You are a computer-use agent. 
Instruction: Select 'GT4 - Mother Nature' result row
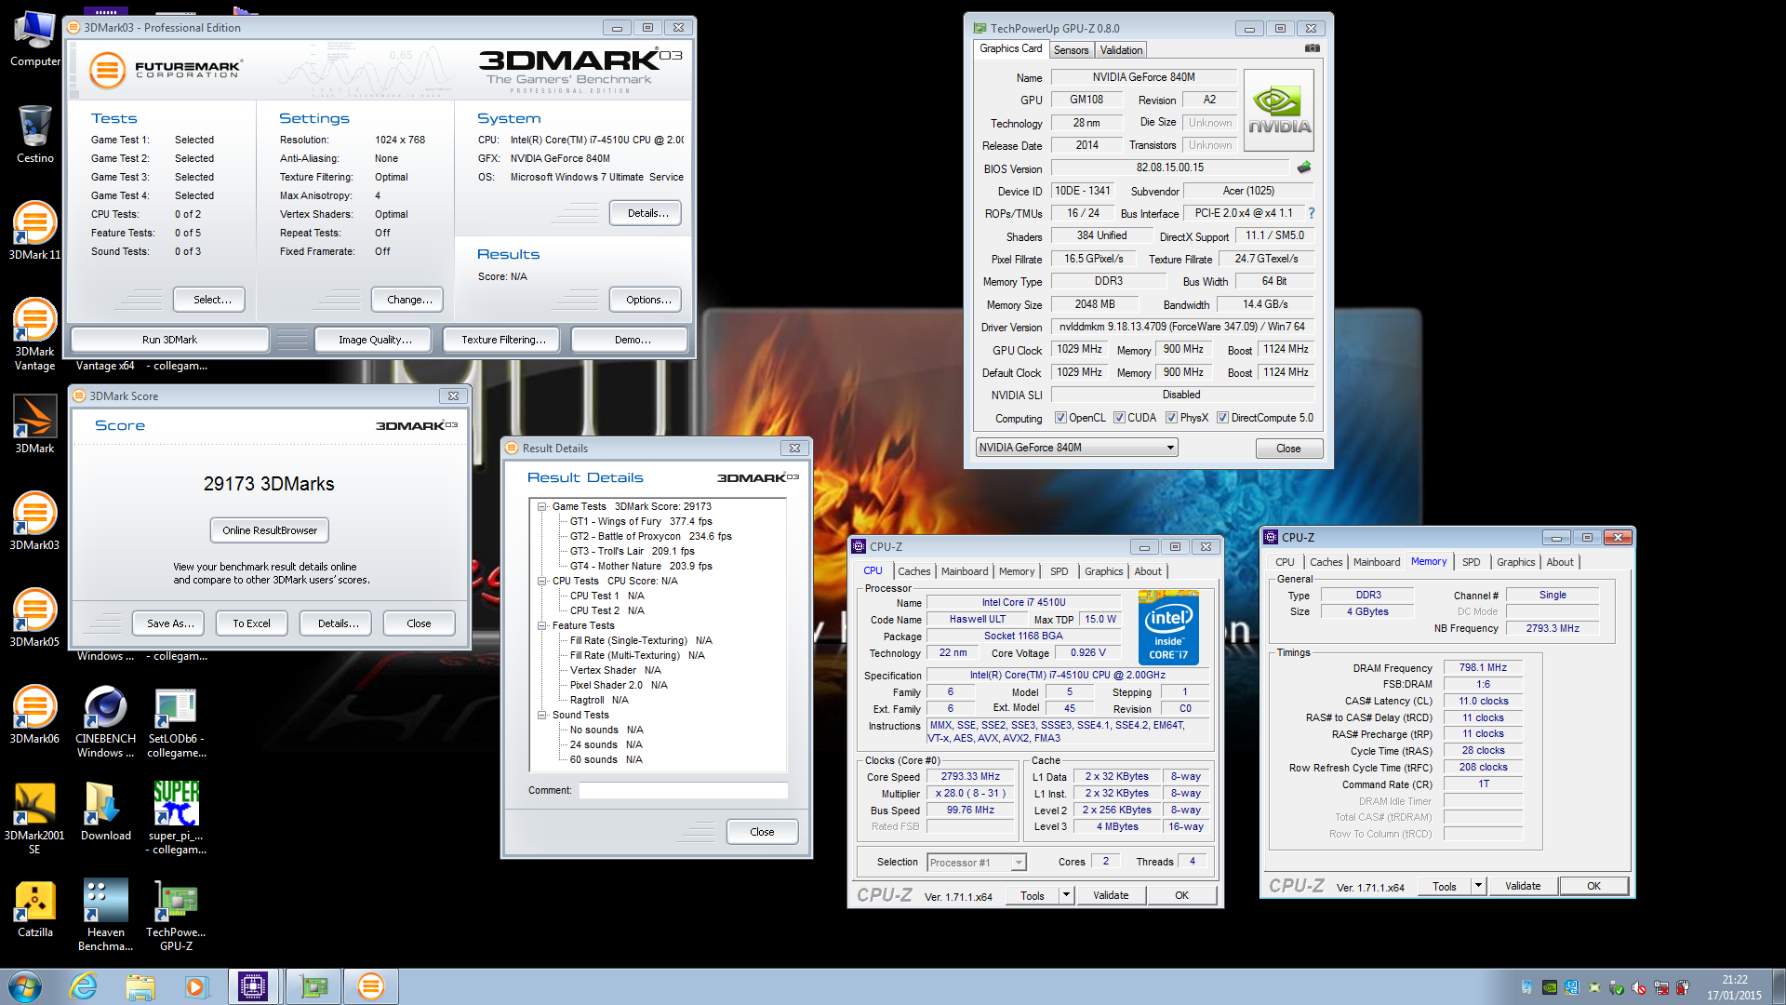pos(641,567)
